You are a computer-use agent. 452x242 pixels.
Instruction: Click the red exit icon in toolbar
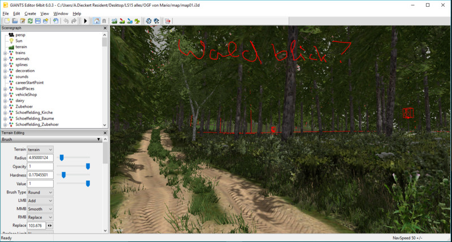pyautogui.click(x=167, y=21)
